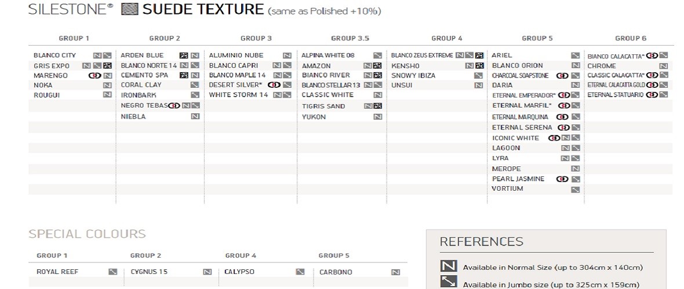684x289 pixels.
Task: Click the red ring icon beside MARENGO
Action: (94, 75)
